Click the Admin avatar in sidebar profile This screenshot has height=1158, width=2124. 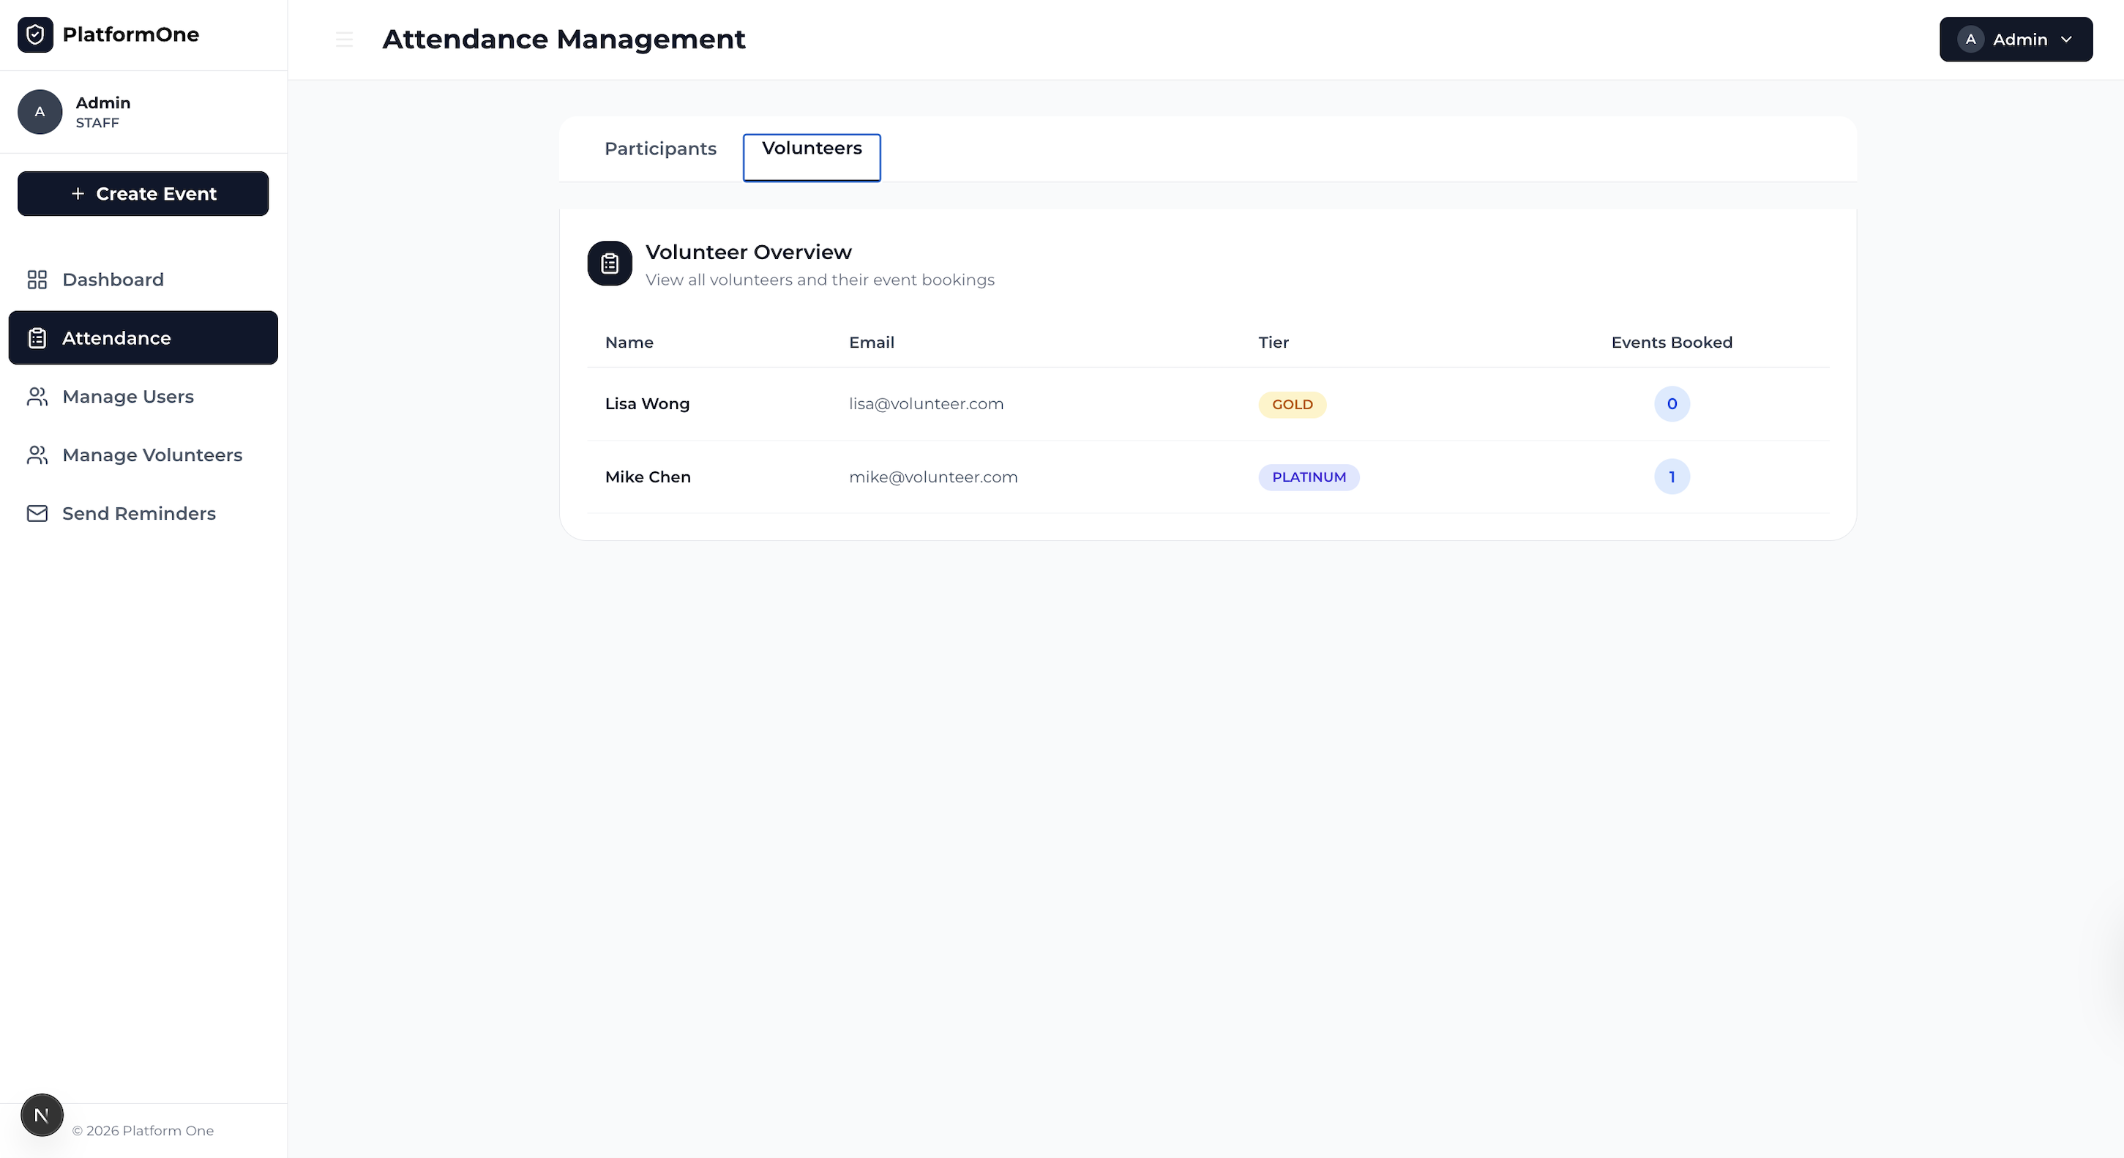click(x=40, y=112)
